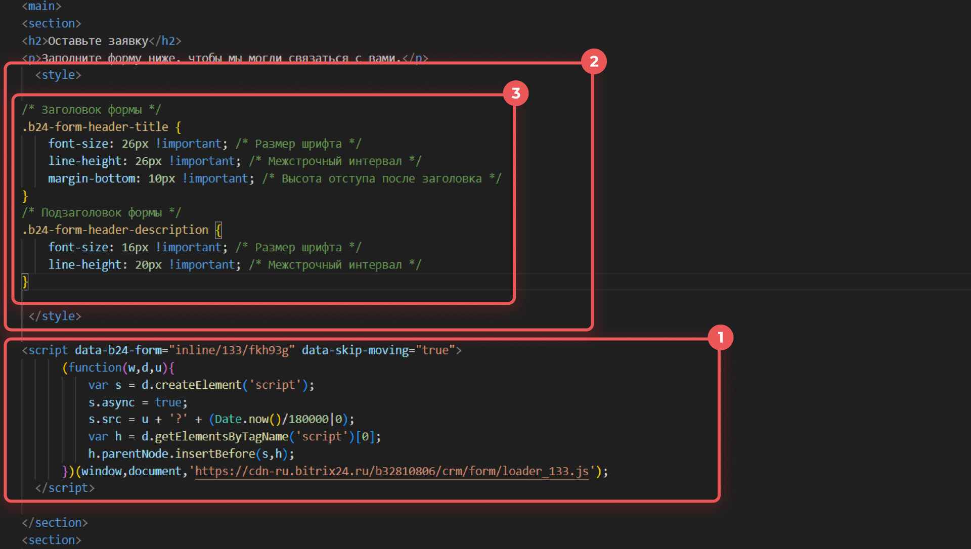
Task: Click the closing script tag
Action: point(65,488)
